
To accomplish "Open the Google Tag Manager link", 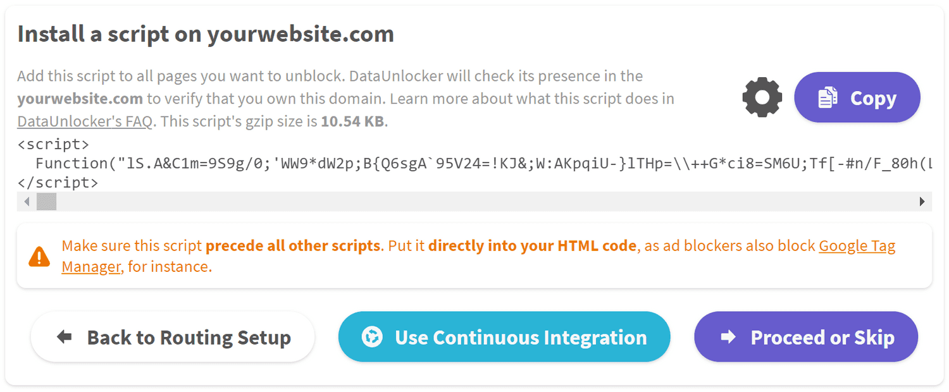I will (857, 245).
